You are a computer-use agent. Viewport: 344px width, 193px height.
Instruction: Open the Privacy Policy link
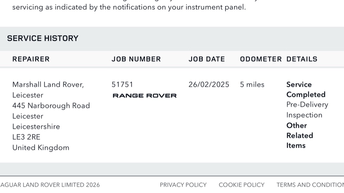coord(183,185)
